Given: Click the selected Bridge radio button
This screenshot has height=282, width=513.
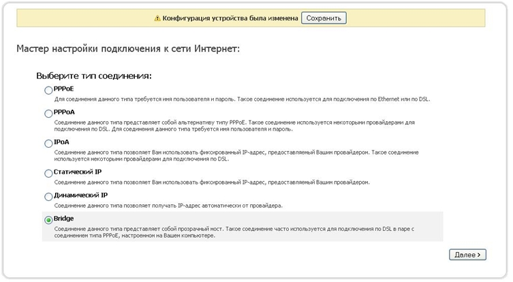Looking at the screenshot, I should point(48,219).
